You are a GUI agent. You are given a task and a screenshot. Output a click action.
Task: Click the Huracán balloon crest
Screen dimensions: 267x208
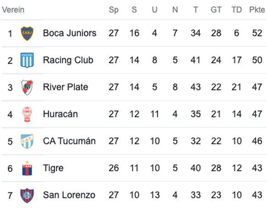coord(27,114)
